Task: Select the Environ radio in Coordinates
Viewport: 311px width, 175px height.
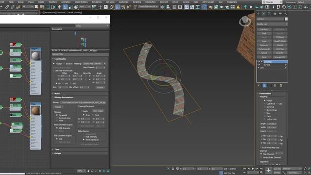Action: [x=64, y=64]
